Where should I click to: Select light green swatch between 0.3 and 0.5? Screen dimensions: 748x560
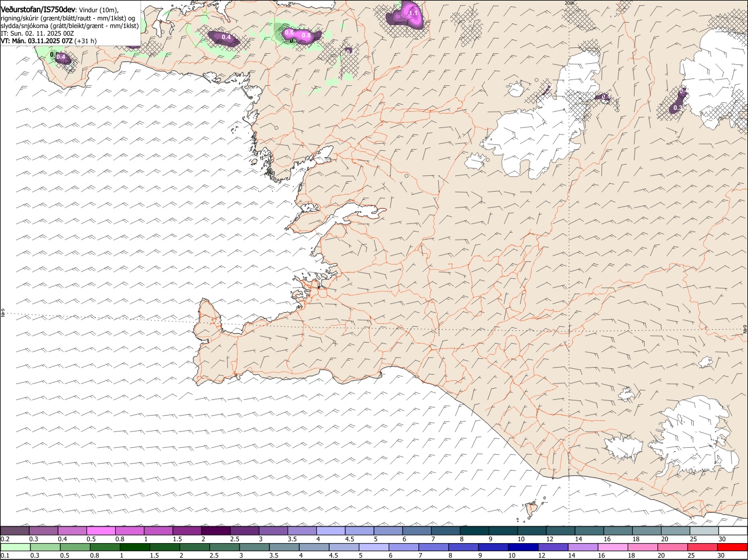[x=46, y=547]
